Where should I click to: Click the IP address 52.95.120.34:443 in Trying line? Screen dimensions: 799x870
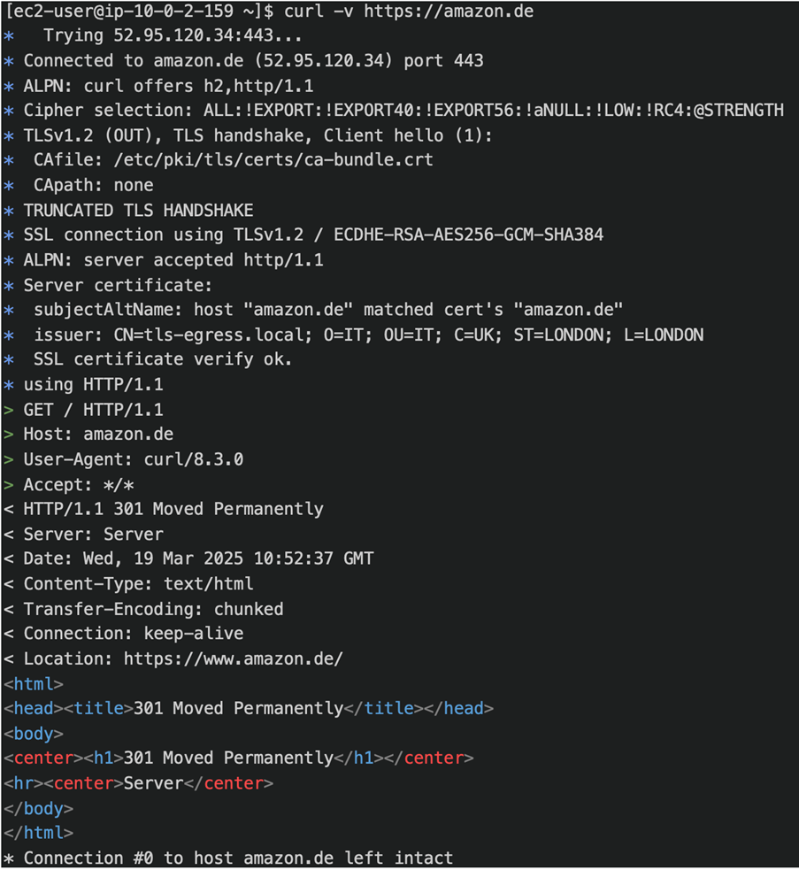pyautogui.click(x=193, y=36)
